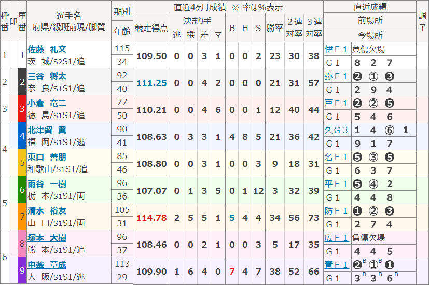
Task: Select score 108.46 for 塚本
Action: 151,245
